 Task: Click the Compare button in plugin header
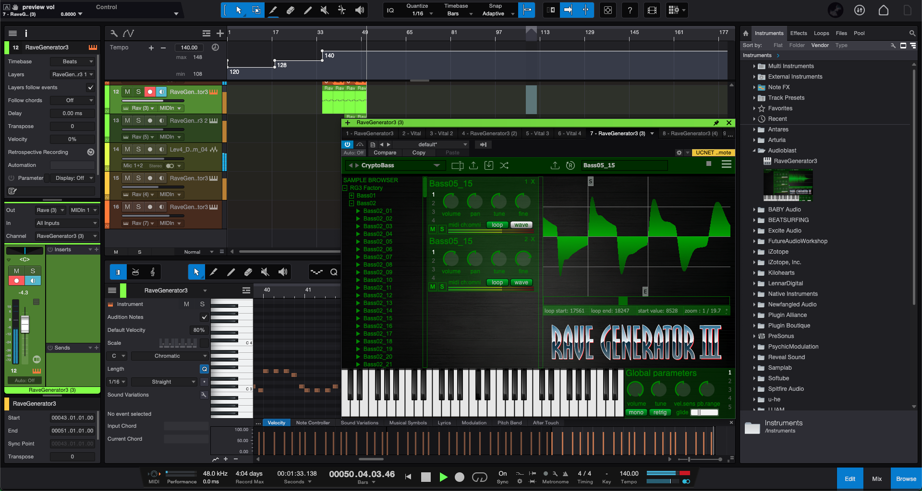pyautogui.click(x=385, y=152)
